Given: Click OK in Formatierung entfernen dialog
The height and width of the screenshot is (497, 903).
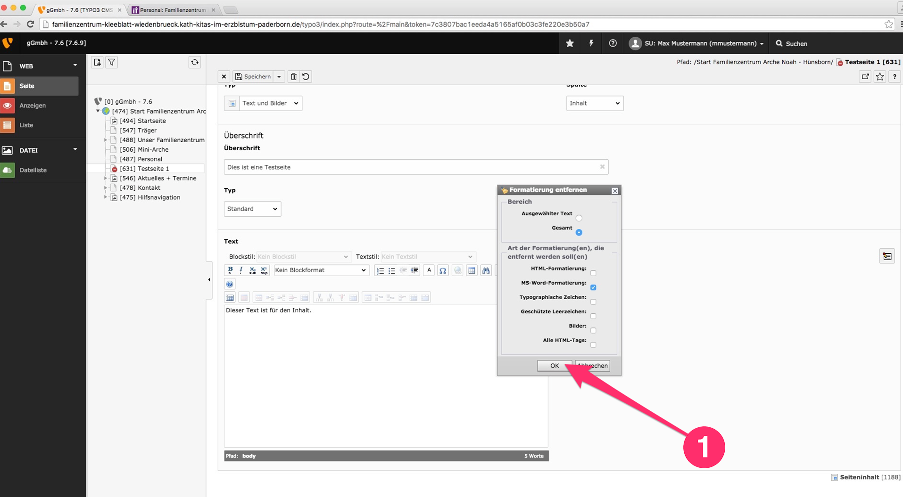Looking at the screenshot, I should pos(554,366).
